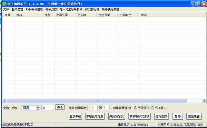Click the 获取新好友请求 button

[139, 116]
